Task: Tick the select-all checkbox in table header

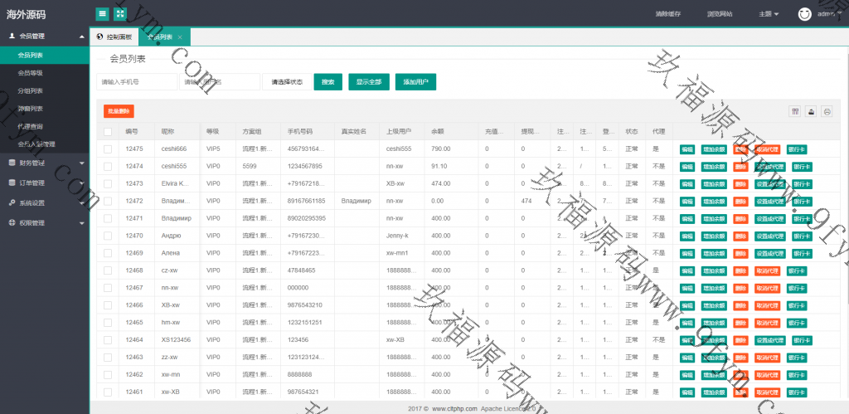Action: point(108,131)
